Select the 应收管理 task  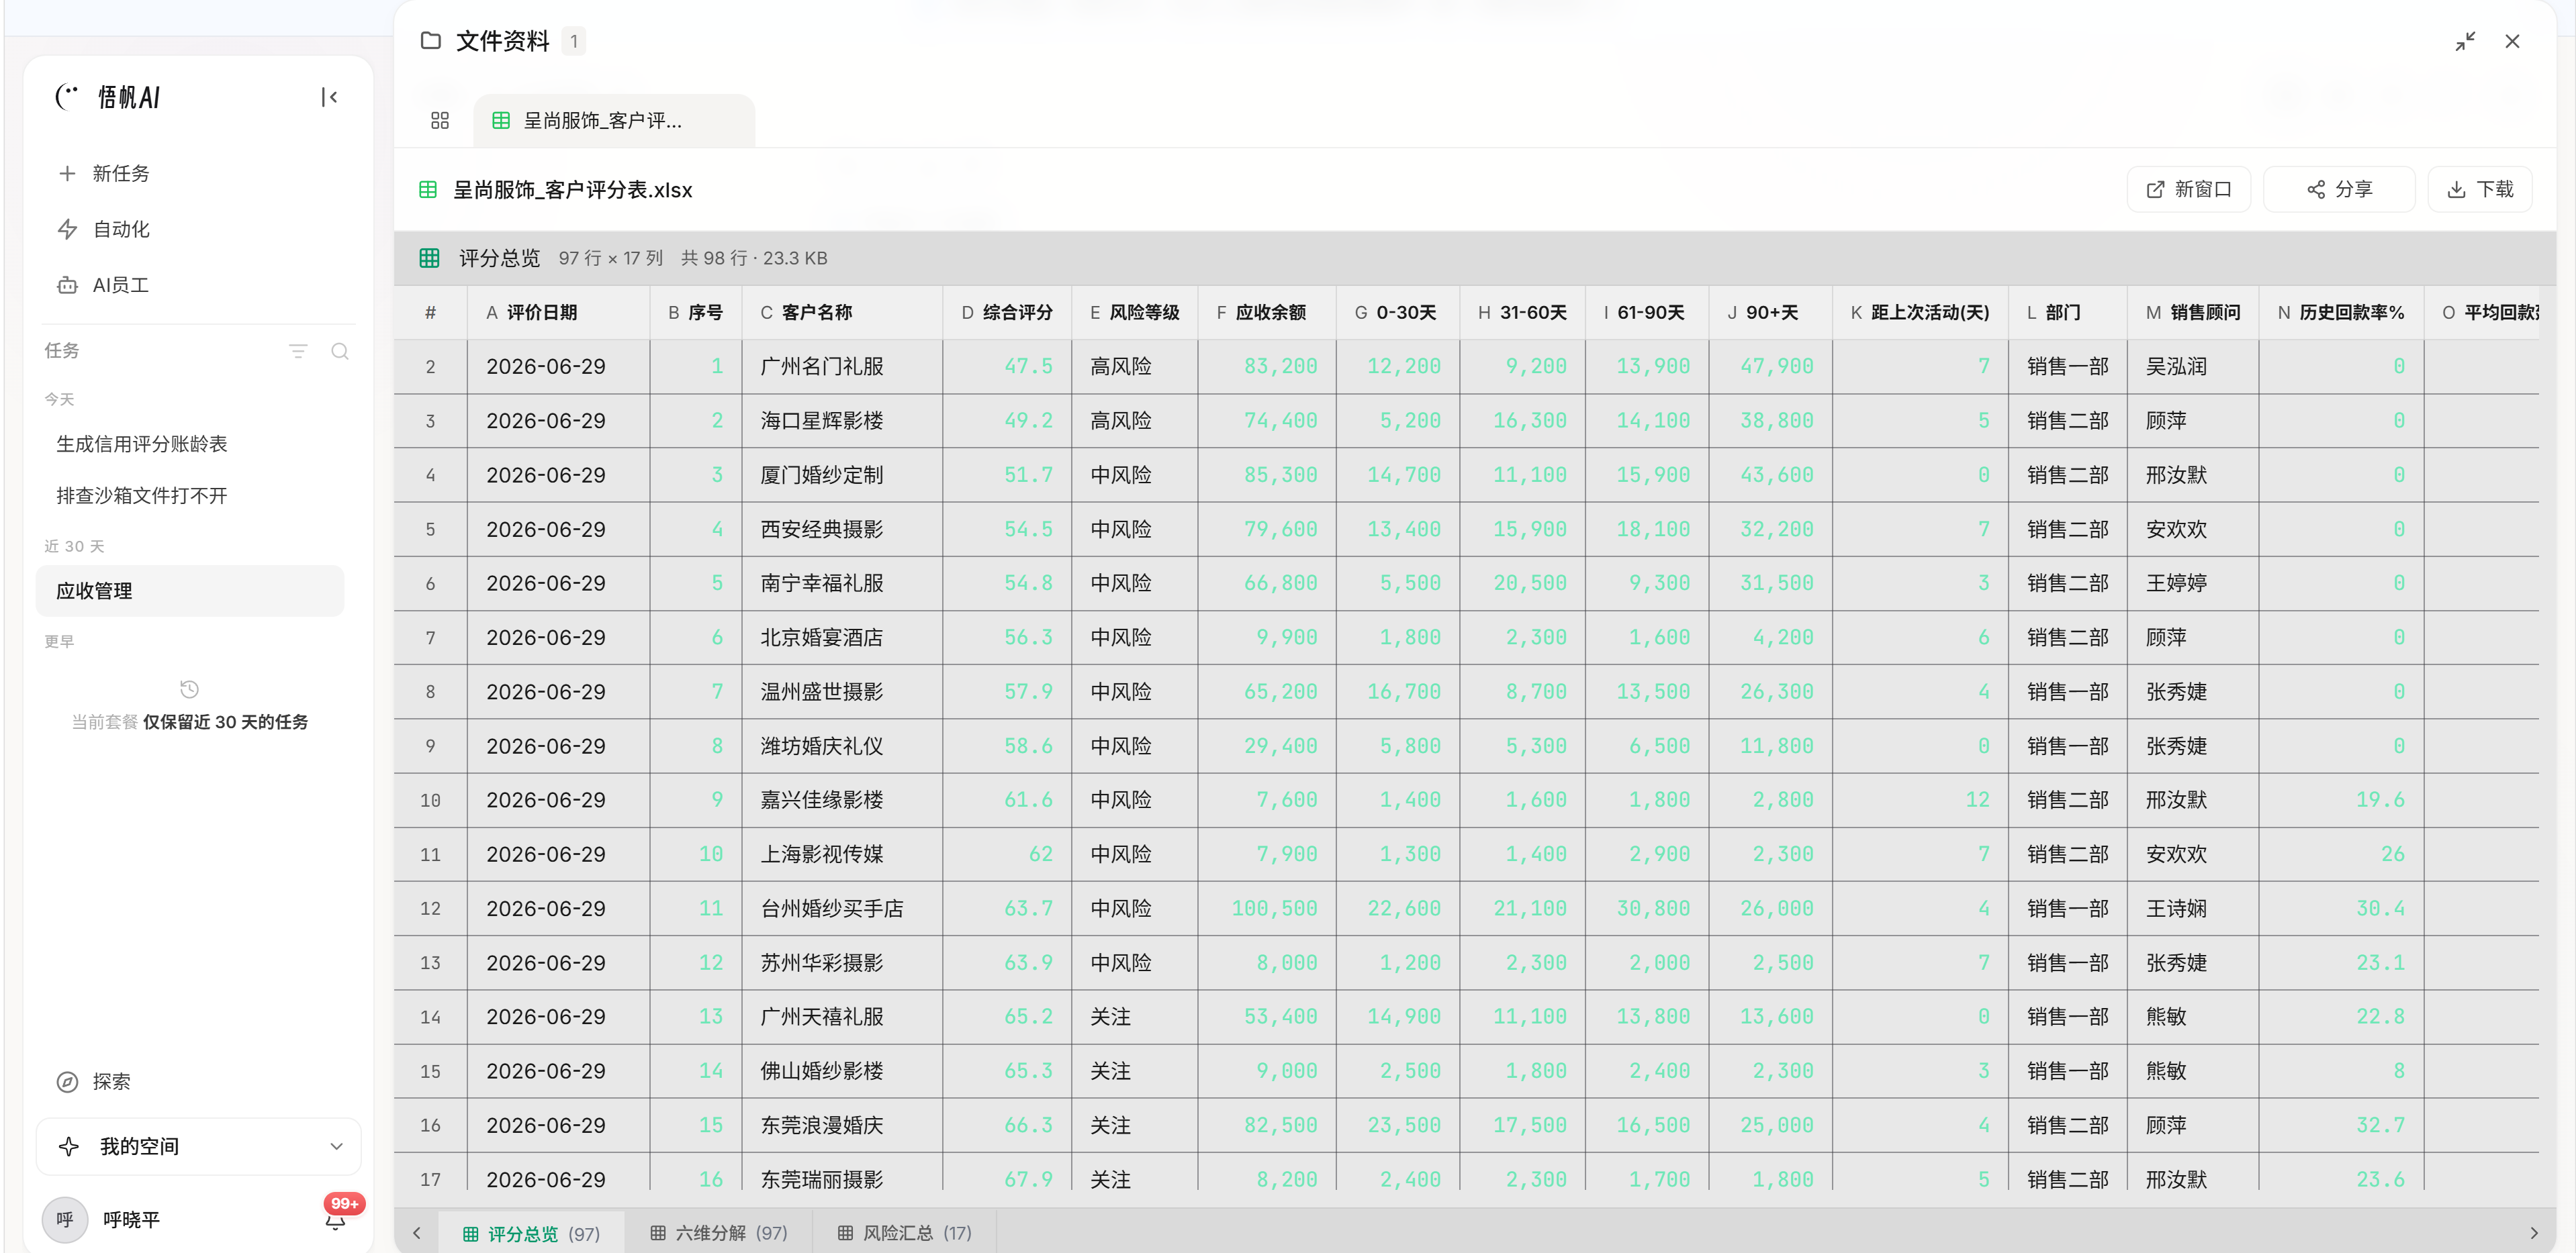tap(190, 591)
